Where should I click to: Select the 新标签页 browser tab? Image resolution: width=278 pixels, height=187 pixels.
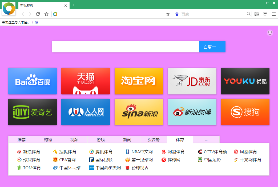pos(44,6)
